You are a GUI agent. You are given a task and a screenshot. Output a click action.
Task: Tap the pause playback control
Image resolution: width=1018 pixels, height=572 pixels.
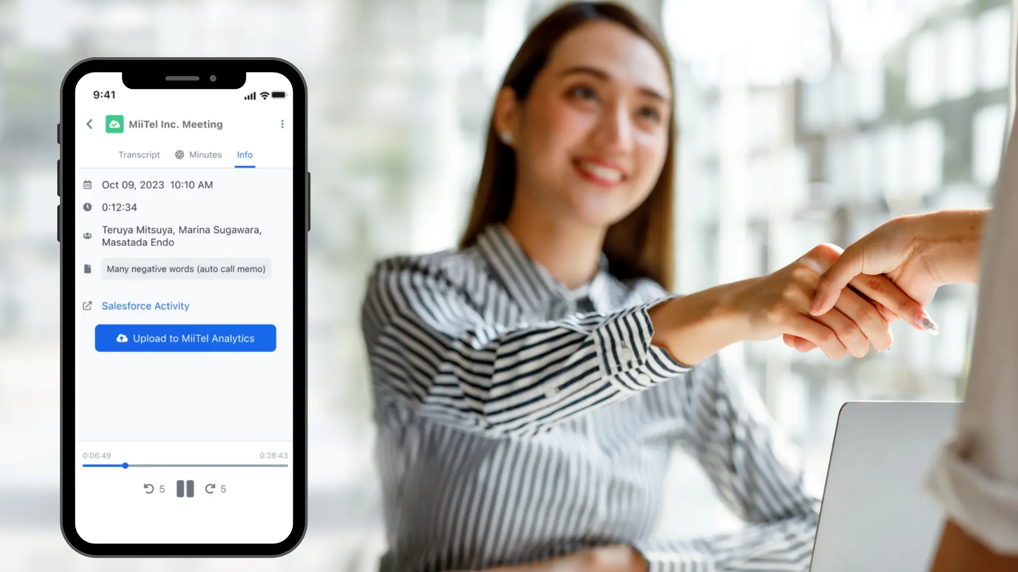point(185,489)
